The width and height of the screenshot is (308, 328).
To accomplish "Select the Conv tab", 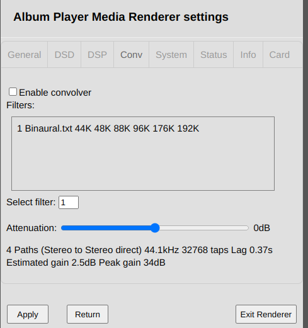I will point(132,55).
